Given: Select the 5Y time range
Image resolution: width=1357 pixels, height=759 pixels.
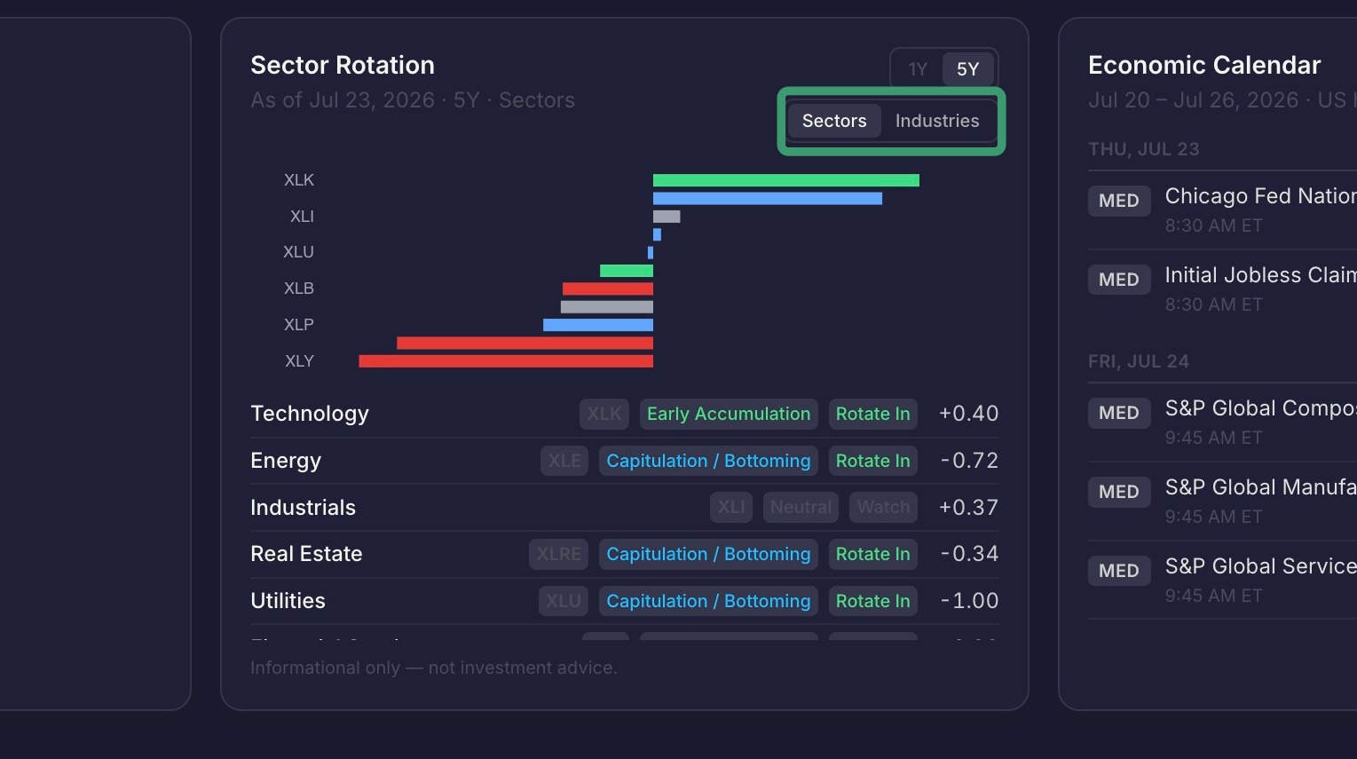Looking at the screenshot, I should (x=967, y=69).
